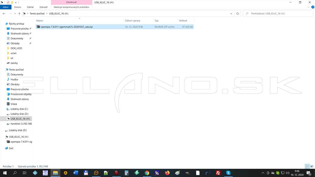Click USB_KLUC_16 (H:) breadcrumb segment

click(x=59, y=14)
